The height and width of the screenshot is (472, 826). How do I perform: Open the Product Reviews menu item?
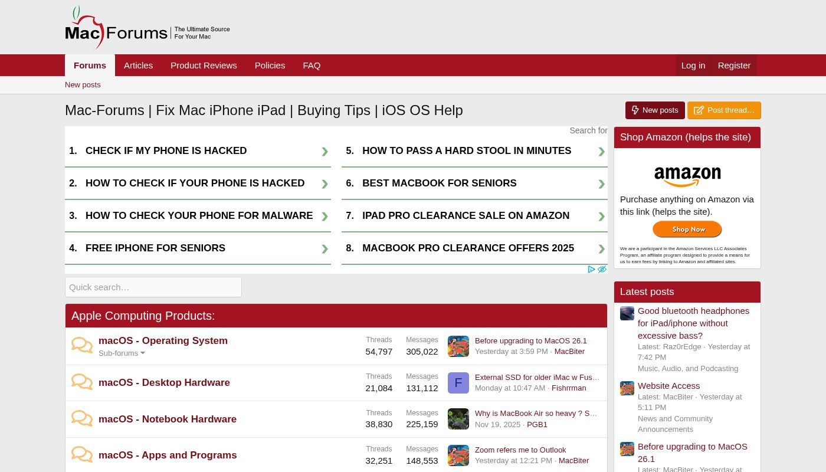click(204, 65)
